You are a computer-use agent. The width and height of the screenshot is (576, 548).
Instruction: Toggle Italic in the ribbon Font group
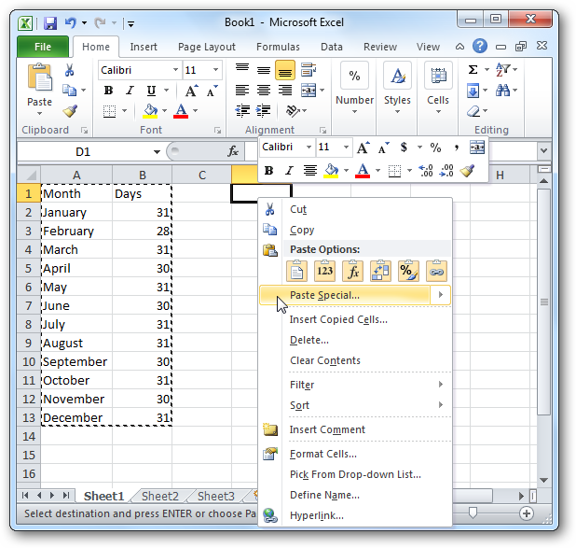point(130,91)
